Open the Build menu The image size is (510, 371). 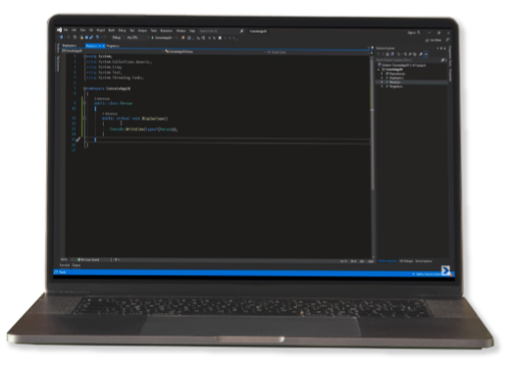tap(112, 30)
